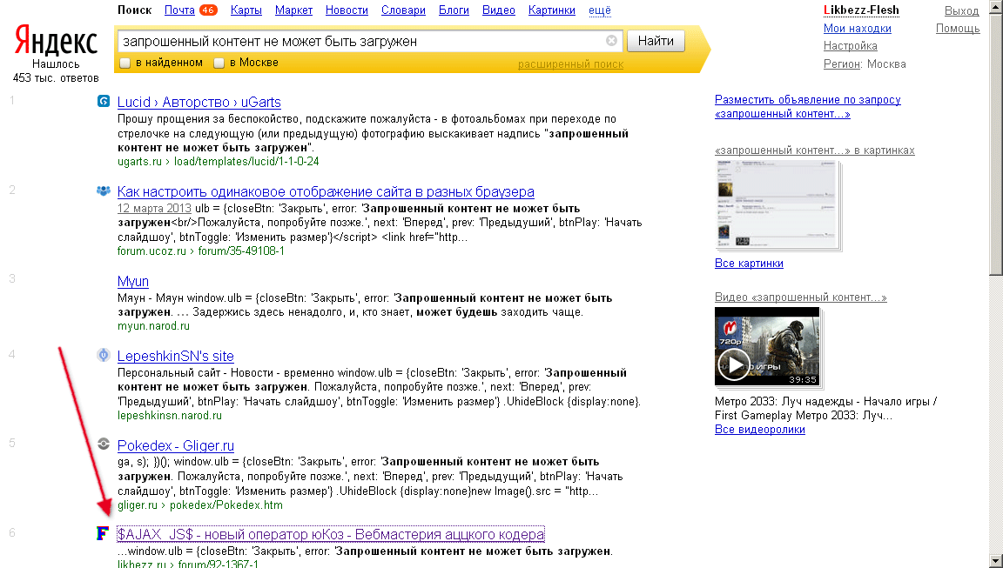Open the 'Все видеоролики' link
Viewport: 1003px width, 568px height.
point(759,430)
